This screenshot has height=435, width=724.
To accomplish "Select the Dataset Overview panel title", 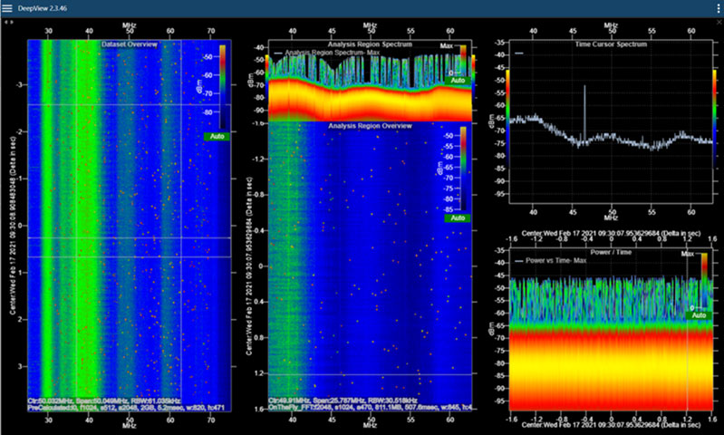I will pos(131,43).
